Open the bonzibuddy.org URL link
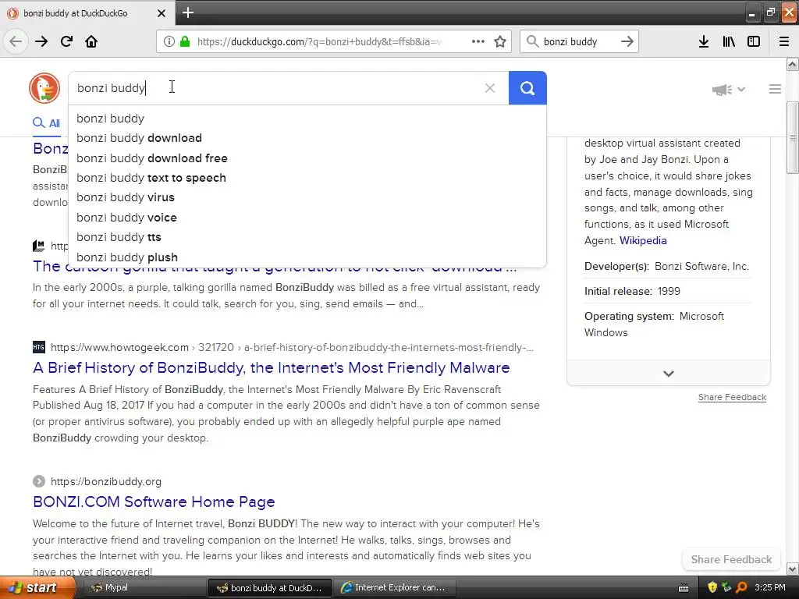The width and height of the screenshot is (799, 599). point(106,481)
